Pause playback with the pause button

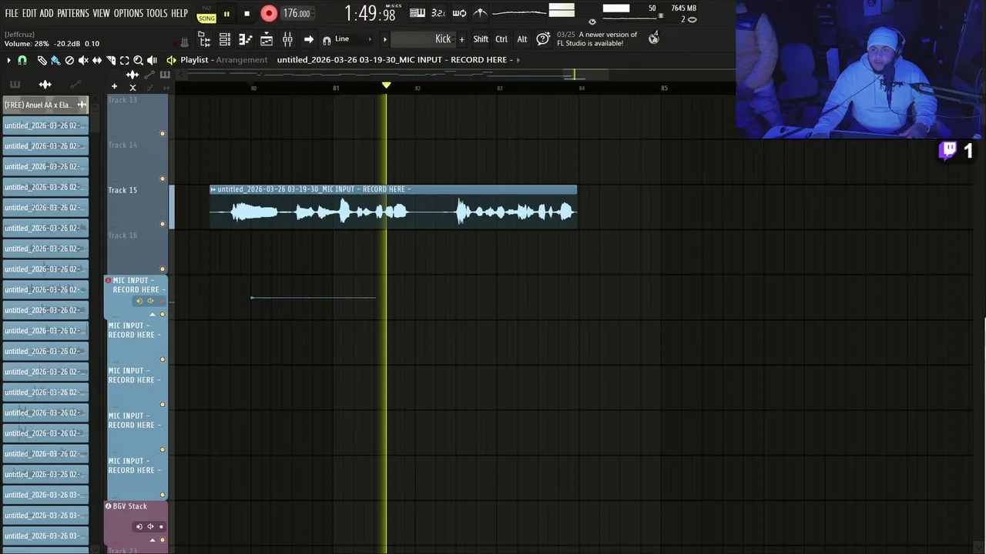click(x=226, y=14)
